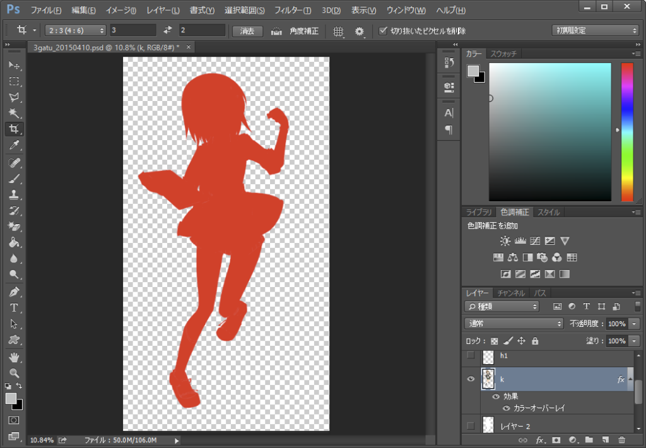This screenshot has height=448, width=646.
Task: Open the 不透明度 opacity dropdown arrow
Action: pyautogui.click(x=633, y=323)
